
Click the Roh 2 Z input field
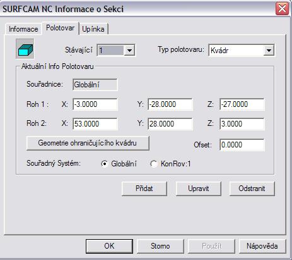242,123
